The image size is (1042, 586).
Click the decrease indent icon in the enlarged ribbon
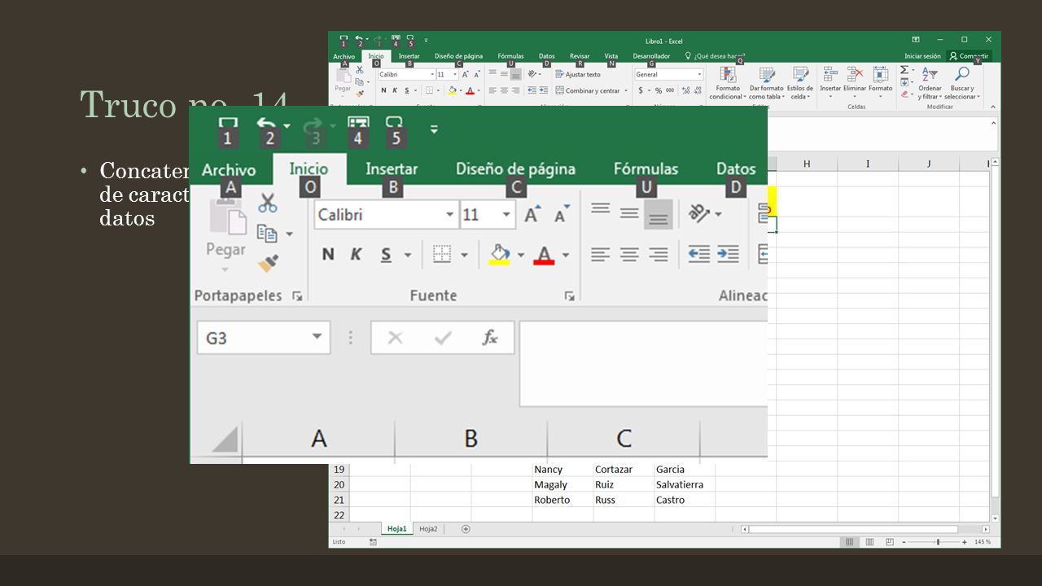coord(698,254)
